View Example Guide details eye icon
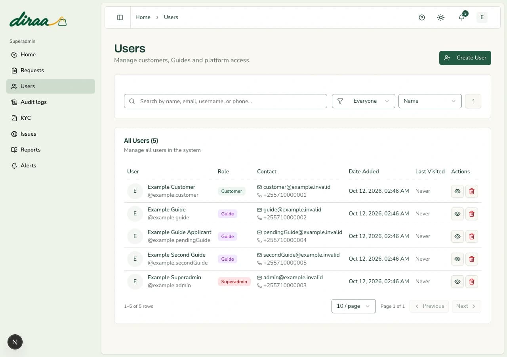 pyautogui.click(x=457, y=214)
